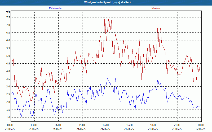The width and height of the screenshot is (212, 132).
Task: Click the 1,0 y-axis value
Action: pos(8,117)
